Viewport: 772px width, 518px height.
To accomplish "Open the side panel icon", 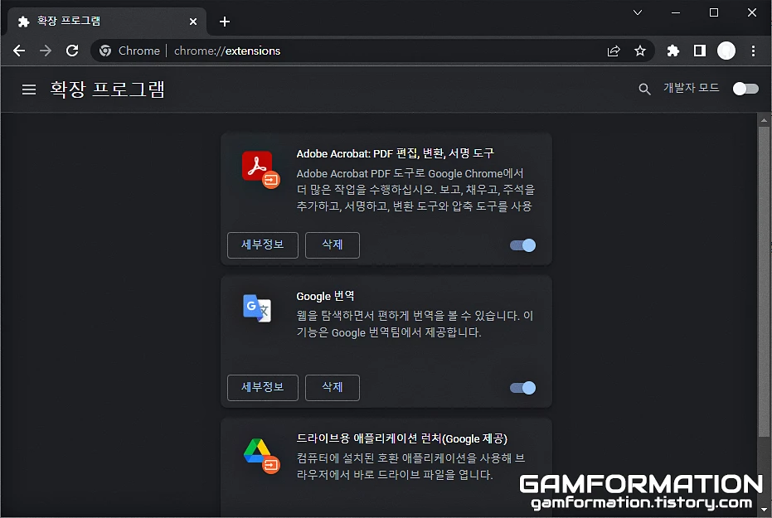I will (700, 51).
